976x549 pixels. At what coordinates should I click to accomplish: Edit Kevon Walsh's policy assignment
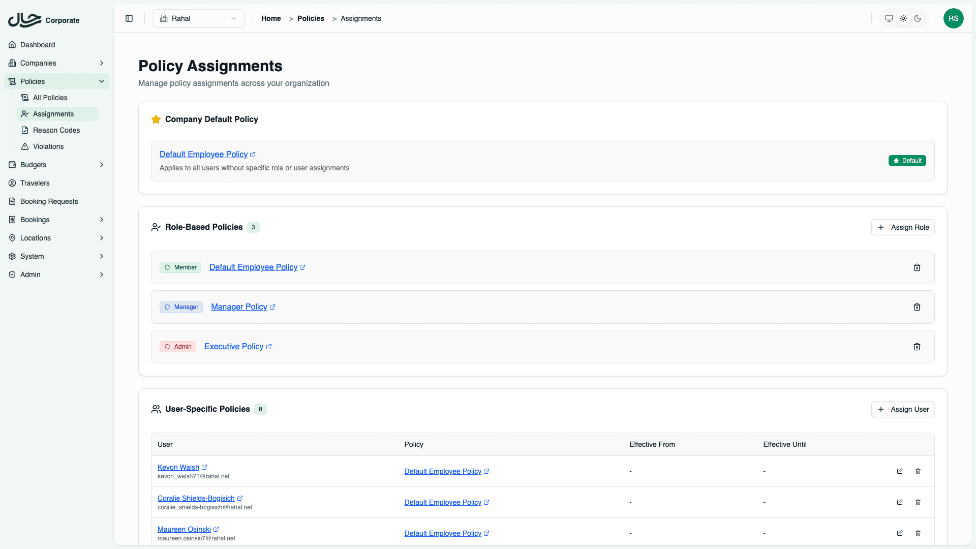[x=900, y=471]
